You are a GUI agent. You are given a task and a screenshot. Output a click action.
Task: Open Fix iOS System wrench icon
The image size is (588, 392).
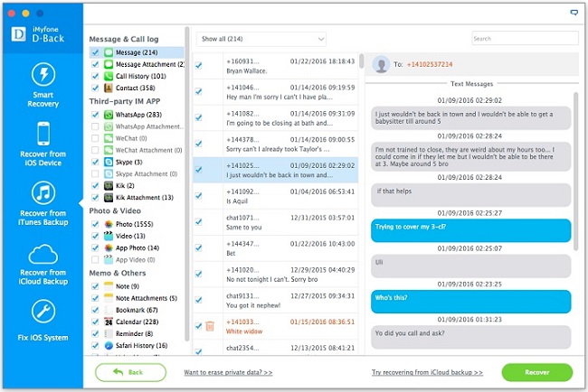click(x=43, y=312)
